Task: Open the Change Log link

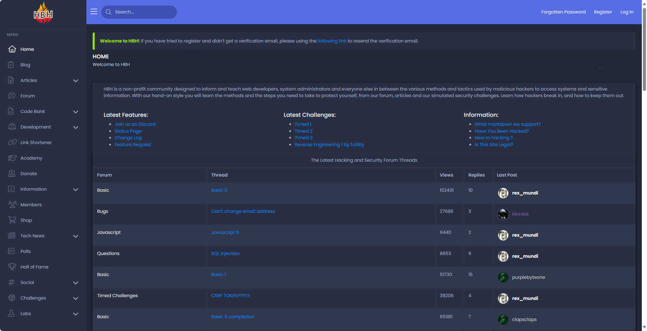Action: tap(128, 138)
